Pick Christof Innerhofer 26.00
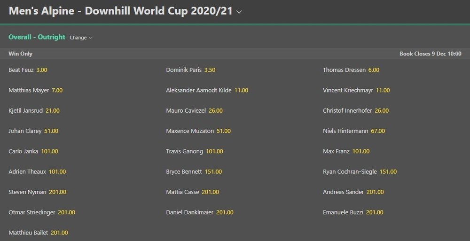The image size is (470, 241). click(356, 110)
